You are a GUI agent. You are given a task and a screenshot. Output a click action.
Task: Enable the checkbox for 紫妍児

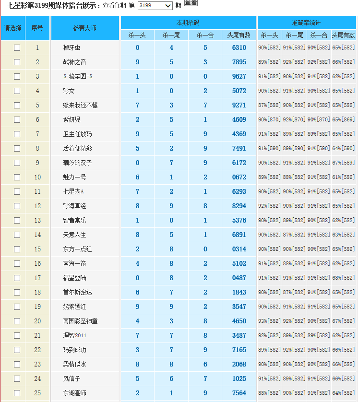(17, 119)
